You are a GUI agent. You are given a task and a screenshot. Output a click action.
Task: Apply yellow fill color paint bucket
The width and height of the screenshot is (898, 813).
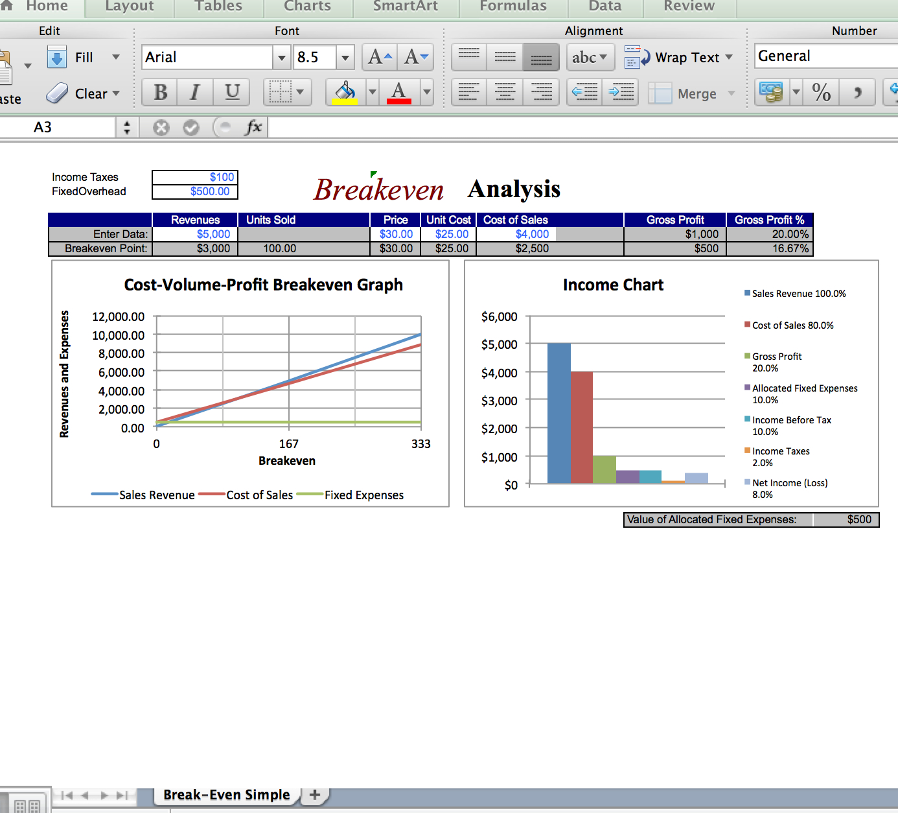[345, 92]
